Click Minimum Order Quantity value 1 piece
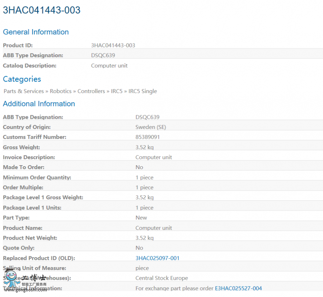 (144, 177)
